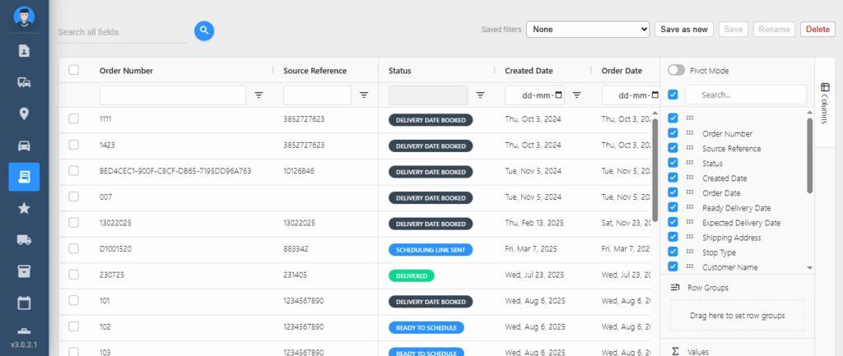Uncheck Shipping Address column checkbox
The width and height of the screenshot is (843, 356).
pyautogui.click(x=673, y=238)
